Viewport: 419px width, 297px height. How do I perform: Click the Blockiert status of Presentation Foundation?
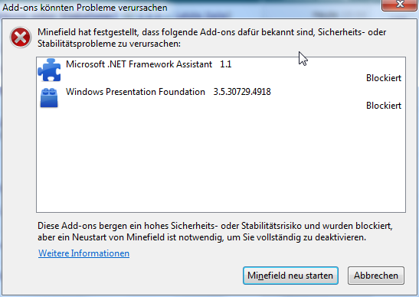pyautogui.click(x=384, y=106)
